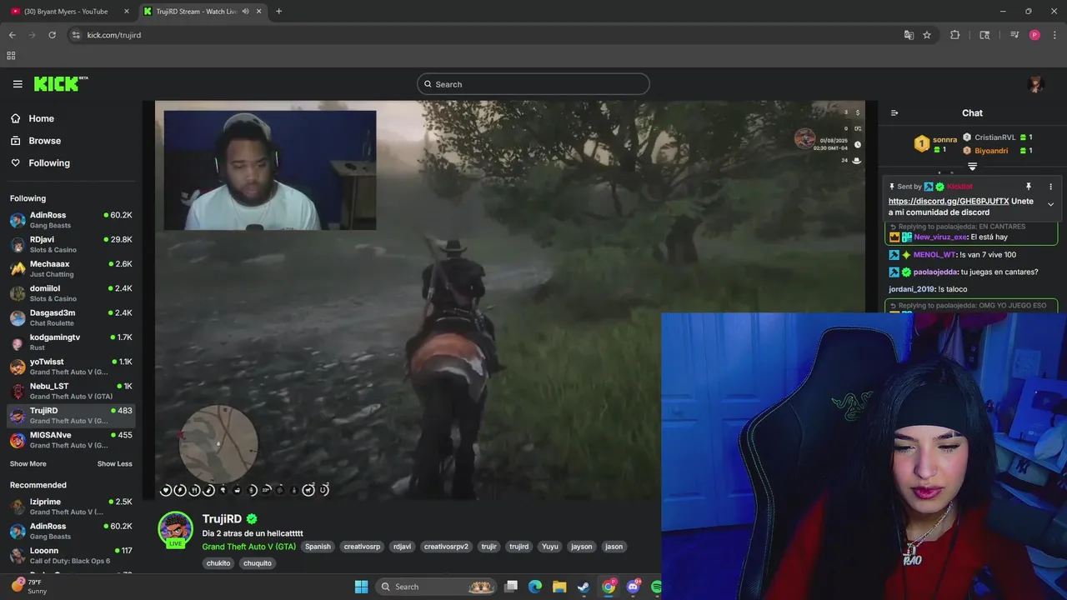Image resolution: width=1067 pixels, height=600 pixels.
Task: Mute the TrujiRD Stream tab audio
Action: (245, 12)
